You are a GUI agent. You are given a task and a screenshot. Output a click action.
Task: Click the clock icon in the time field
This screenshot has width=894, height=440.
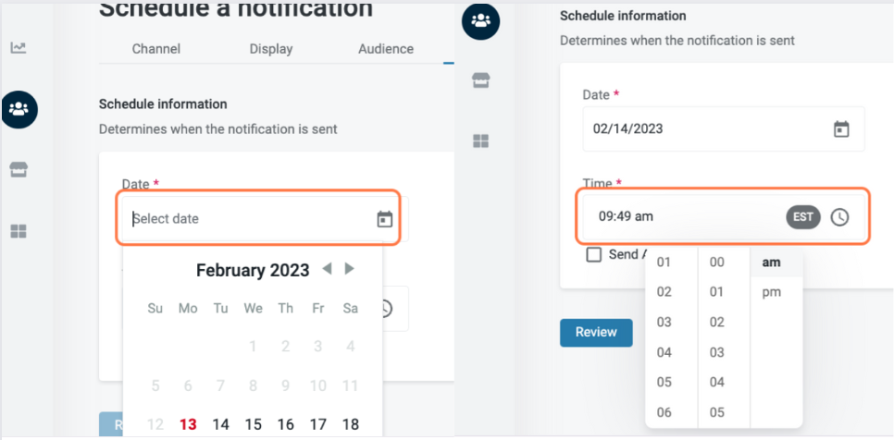(x=839, y=217)
